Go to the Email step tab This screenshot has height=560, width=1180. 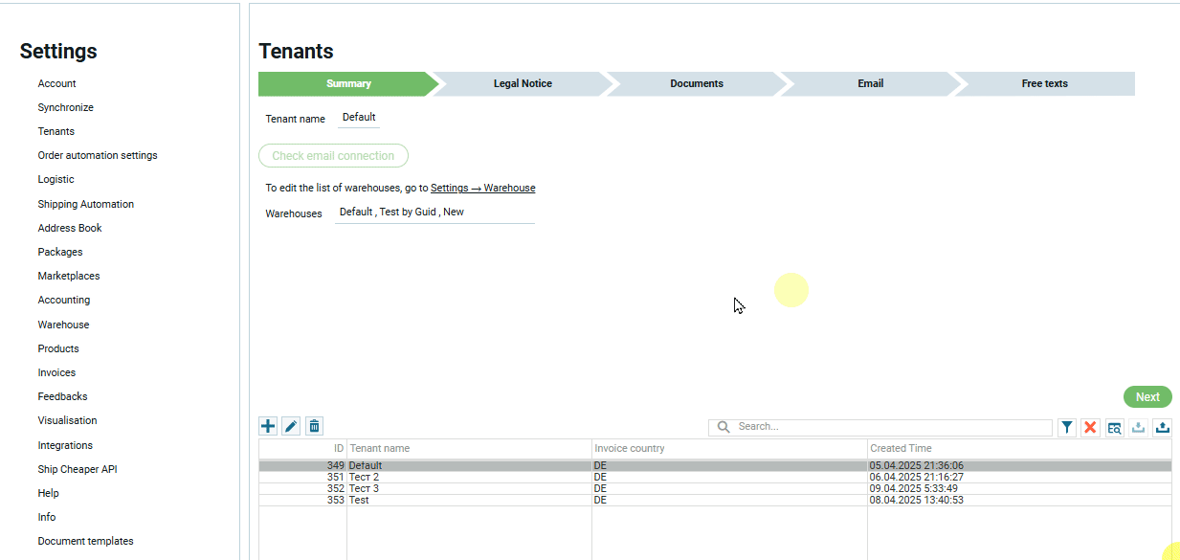pyautogui.click(x=870, y=84)
